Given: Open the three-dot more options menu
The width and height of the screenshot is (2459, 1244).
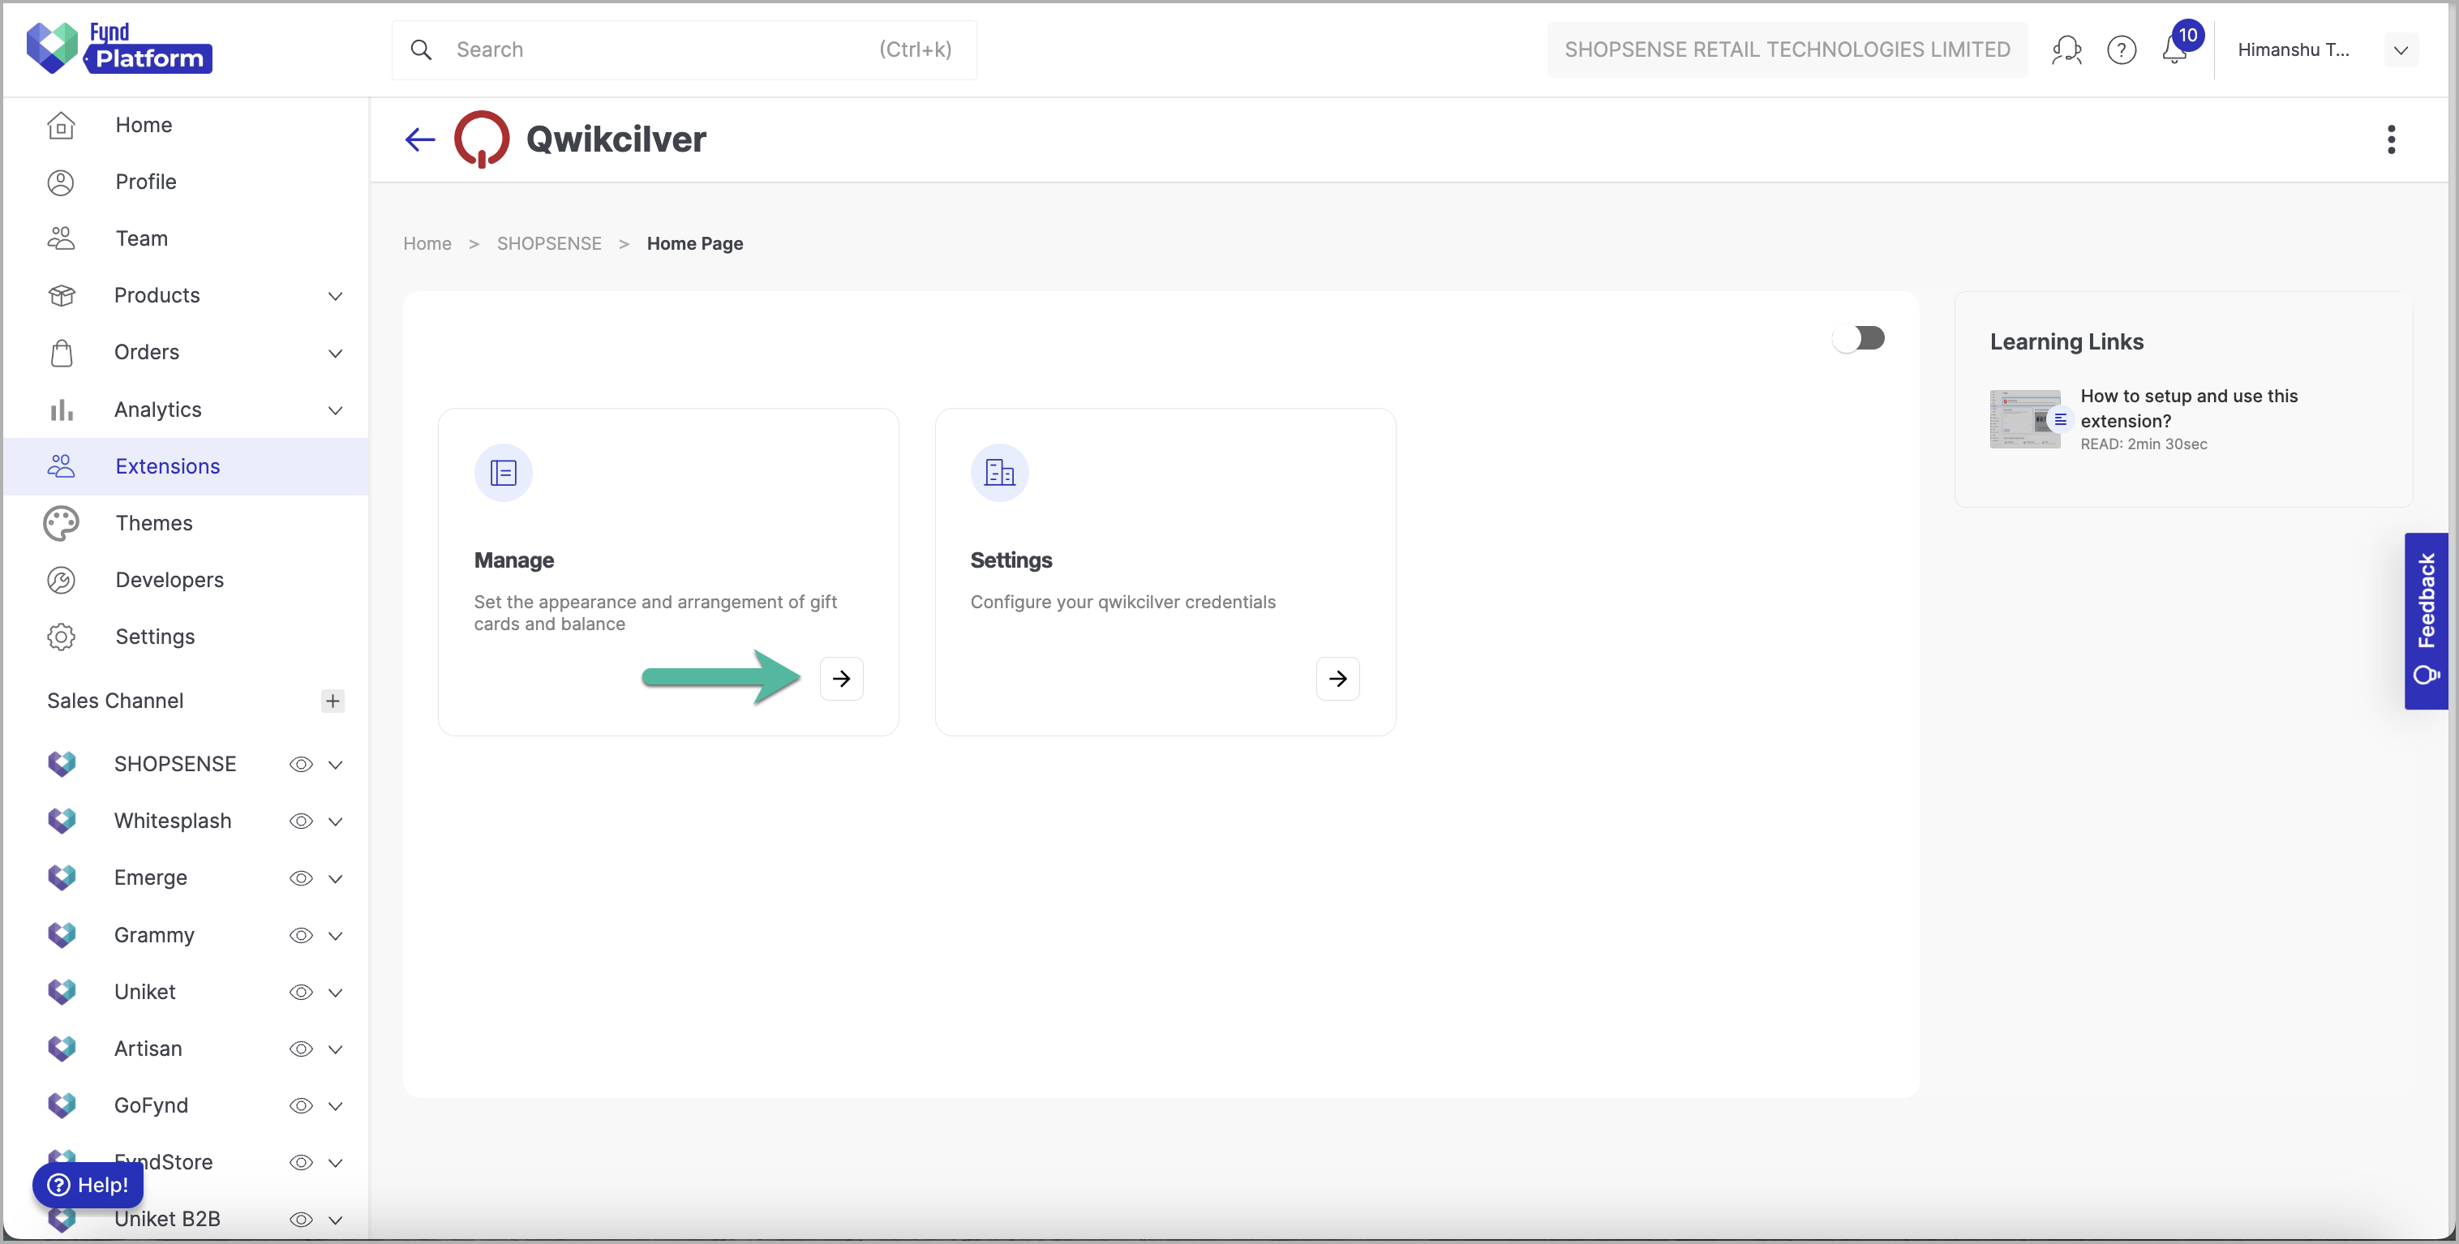Looking at the screenshot, I should point(2391,139).
